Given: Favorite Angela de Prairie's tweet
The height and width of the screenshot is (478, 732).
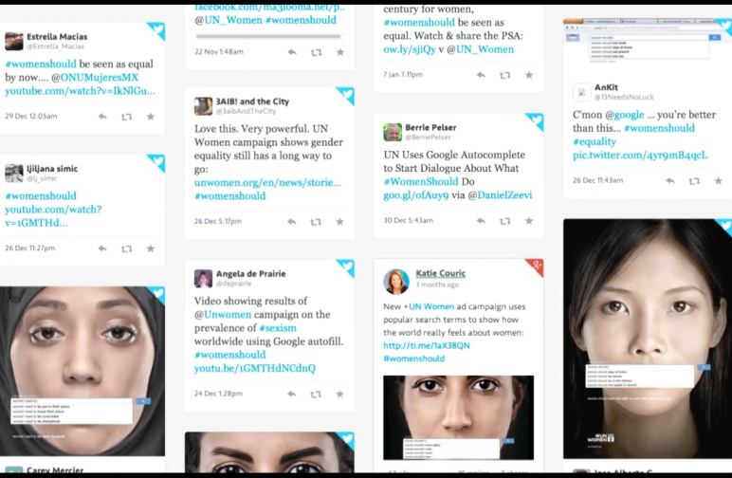Looking at the screenshot, I should coord(339,394).
